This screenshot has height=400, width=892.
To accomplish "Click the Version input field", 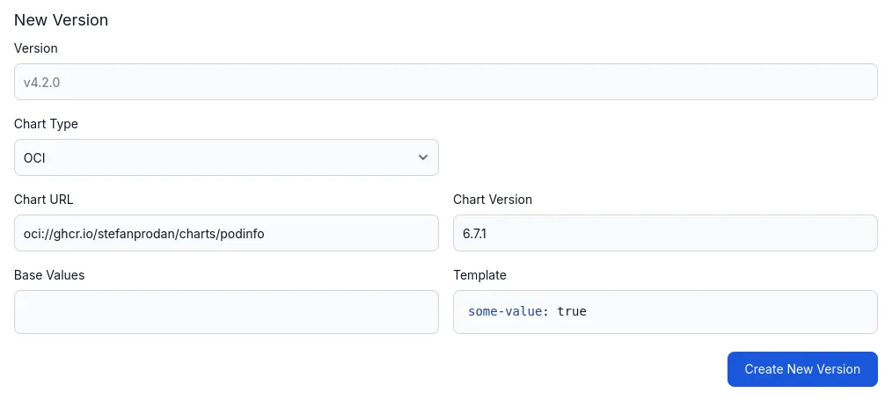I will (x=445, y=82).
